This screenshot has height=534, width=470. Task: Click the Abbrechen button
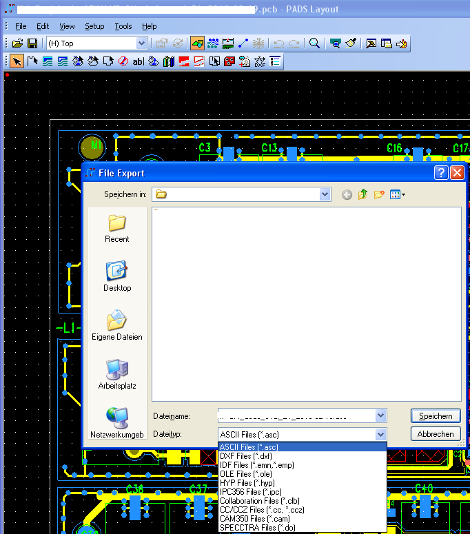(436, 434)
